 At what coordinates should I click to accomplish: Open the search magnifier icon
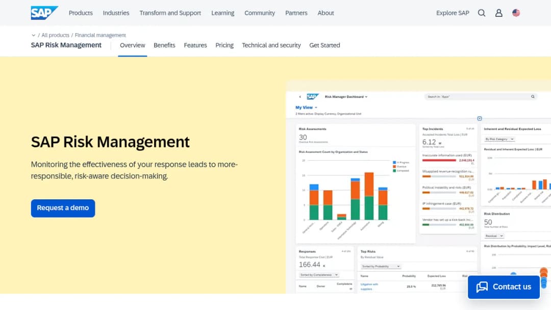click(x=482, y=13)
